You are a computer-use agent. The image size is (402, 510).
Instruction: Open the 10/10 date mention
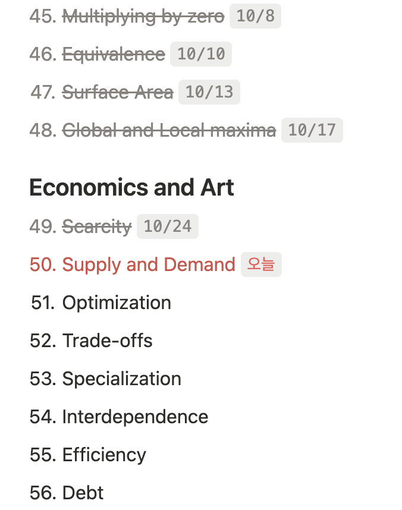coord(201,55)
